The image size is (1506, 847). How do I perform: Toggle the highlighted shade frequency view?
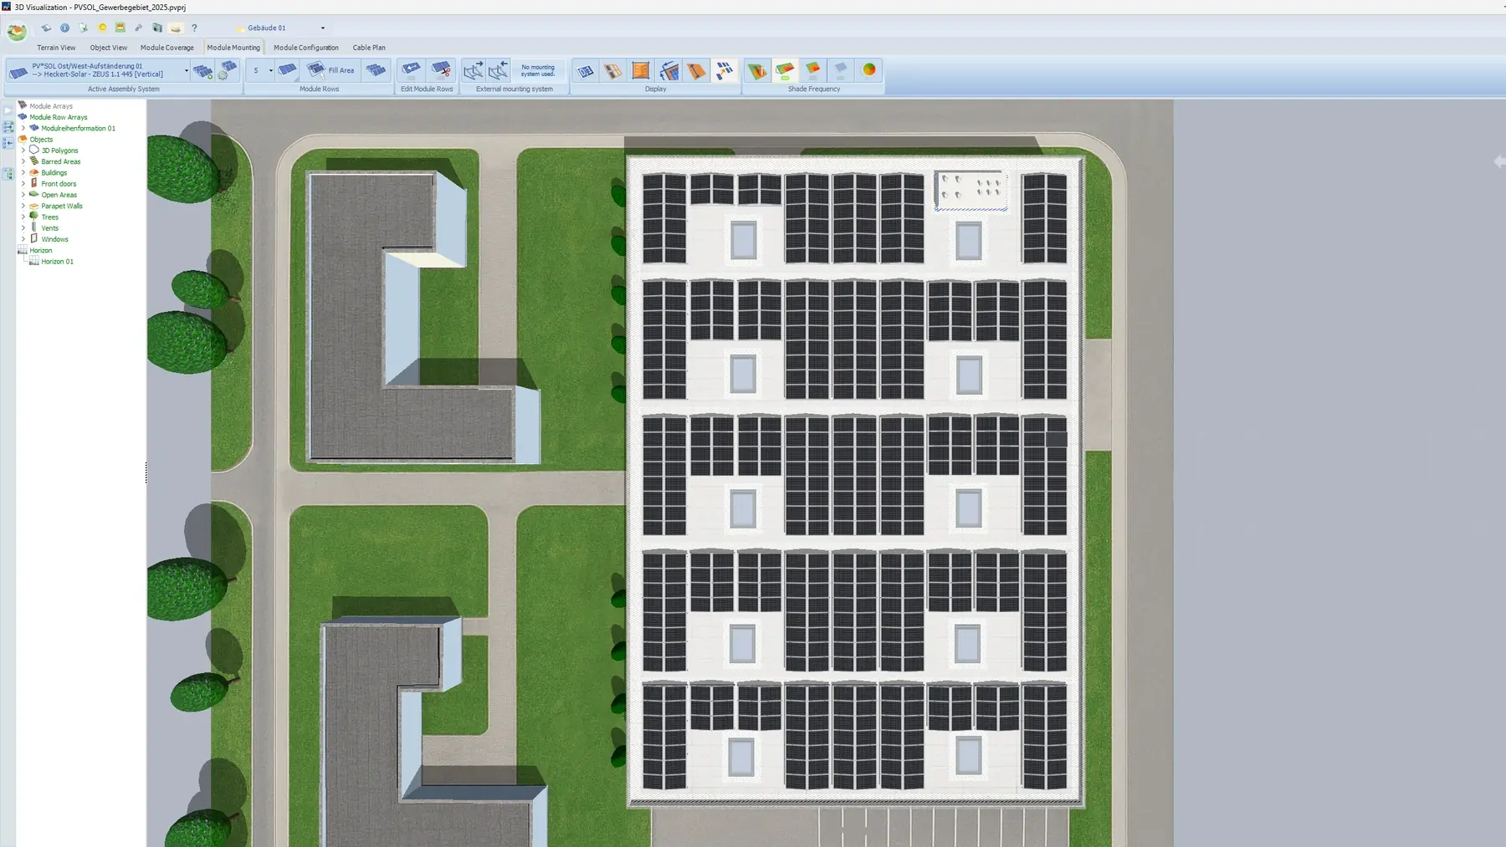click(x=786, y=70)
